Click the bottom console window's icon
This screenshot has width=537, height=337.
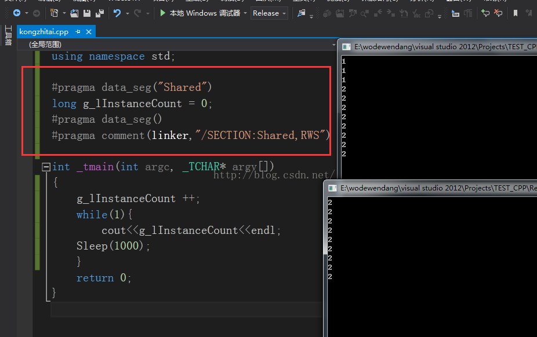coord(332,188)
